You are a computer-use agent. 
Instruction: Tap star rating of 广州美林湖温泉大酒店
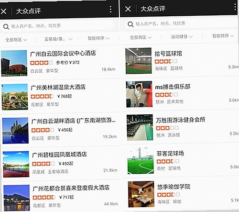click(42, 96)
